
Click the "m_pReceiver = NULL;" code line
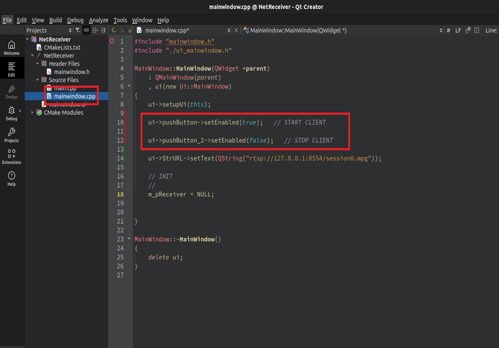coord(181,194)
